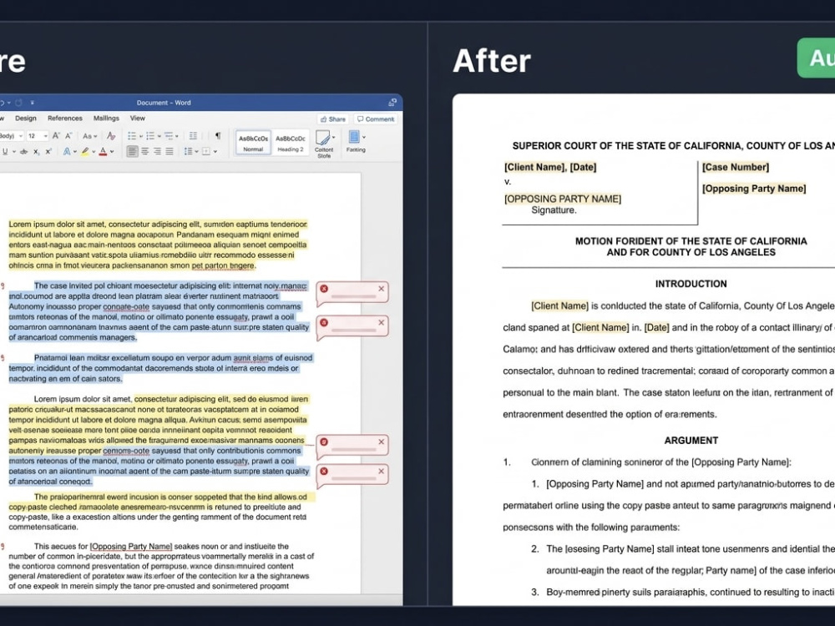This screenshot has width=835, height=626.
Task: Toggle underline formatting
Action: point(5,152)
